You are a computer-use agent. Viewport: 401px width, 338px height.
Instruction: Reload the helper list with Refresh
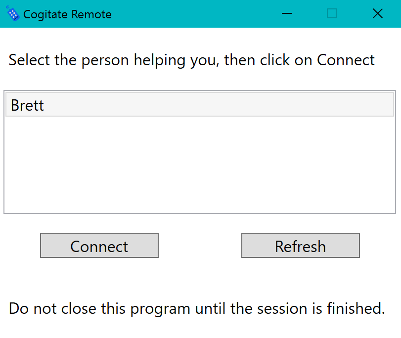(x=301, y=246)
